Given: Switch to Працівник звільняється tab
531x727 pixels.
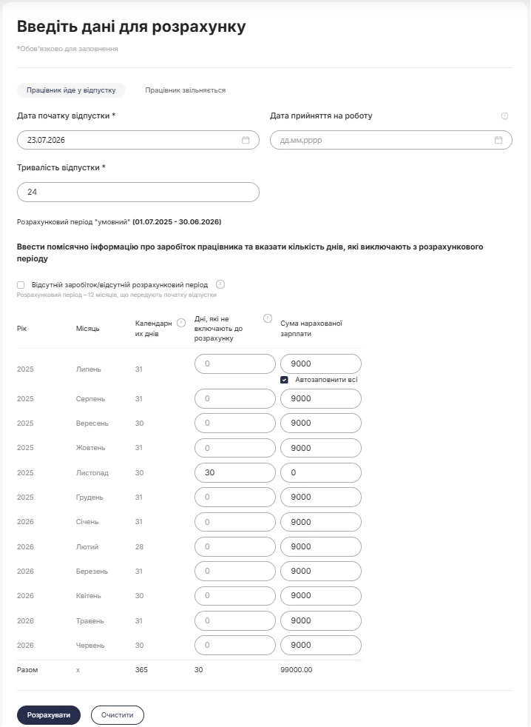Looking at the screenshot, I should point(186,90).
